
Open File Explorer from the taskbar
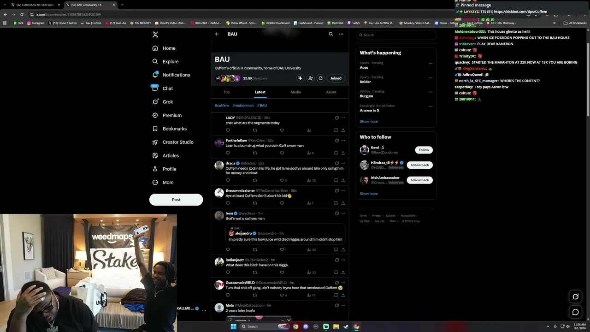coord(336,326)
